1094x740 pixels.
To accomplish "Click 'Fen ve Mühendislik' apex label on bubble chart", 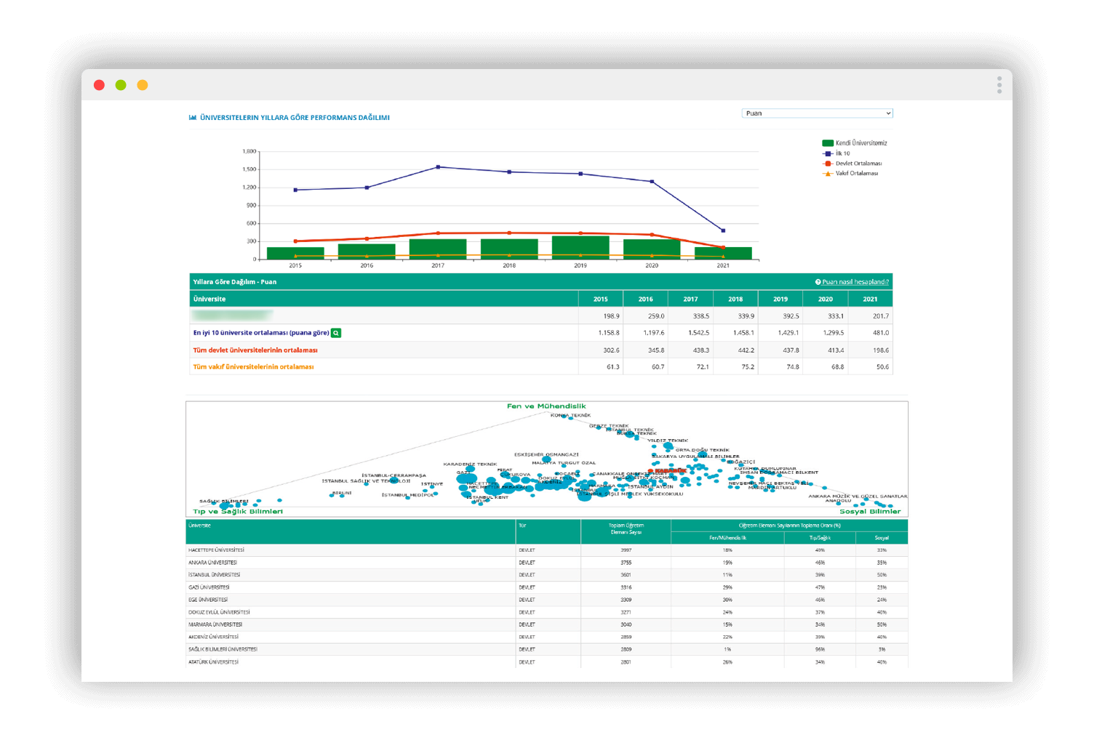I will pos(546,406).
